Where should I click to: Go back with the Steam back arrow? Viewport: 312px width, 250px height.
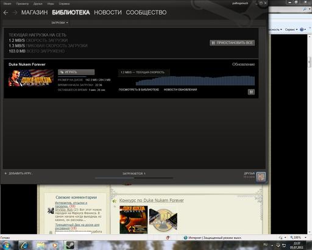5,13
